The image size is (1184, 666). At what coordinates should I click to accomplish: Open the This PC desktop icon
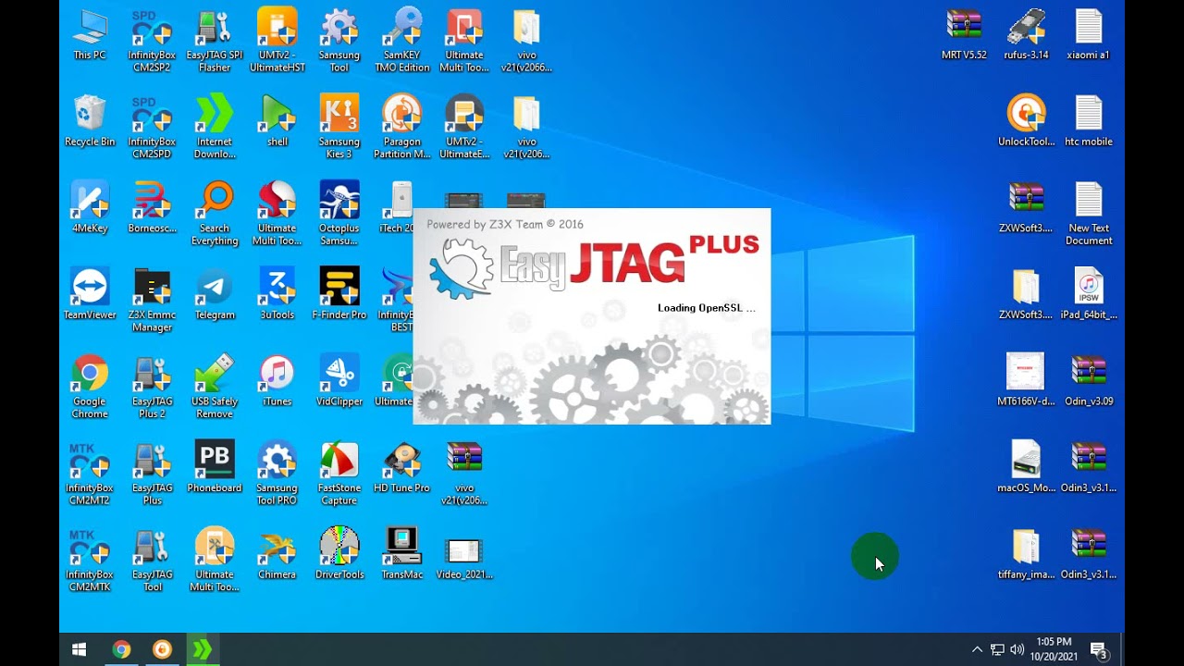tap(90, 35)
